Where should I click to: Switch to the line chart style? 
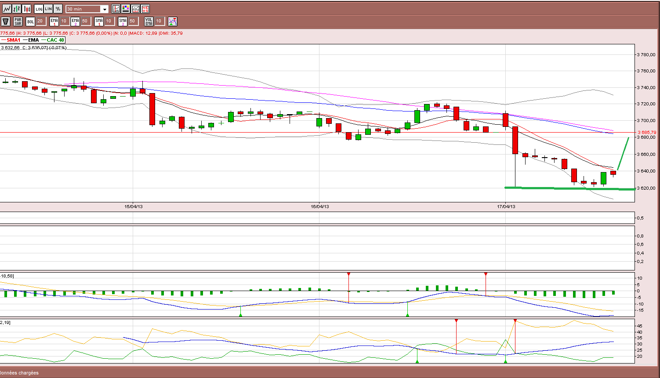point(7,9)
